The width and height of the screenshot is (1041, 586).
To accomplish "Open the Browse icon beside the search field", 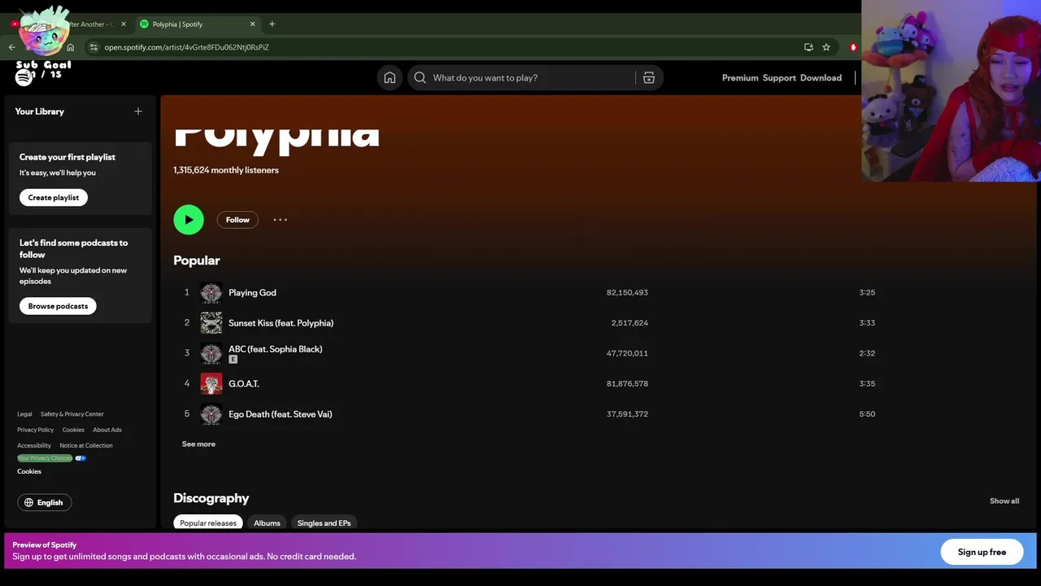I will pos(649,77).
